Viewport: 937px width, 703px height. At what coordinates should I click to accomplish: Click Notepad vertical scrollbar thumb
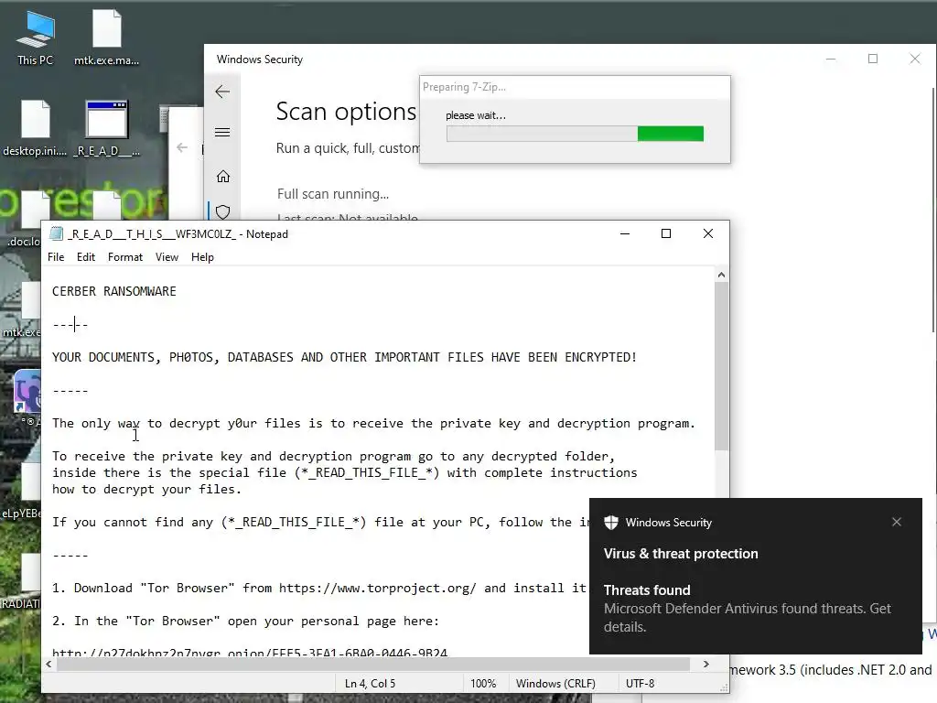click(x=721, y=366)
